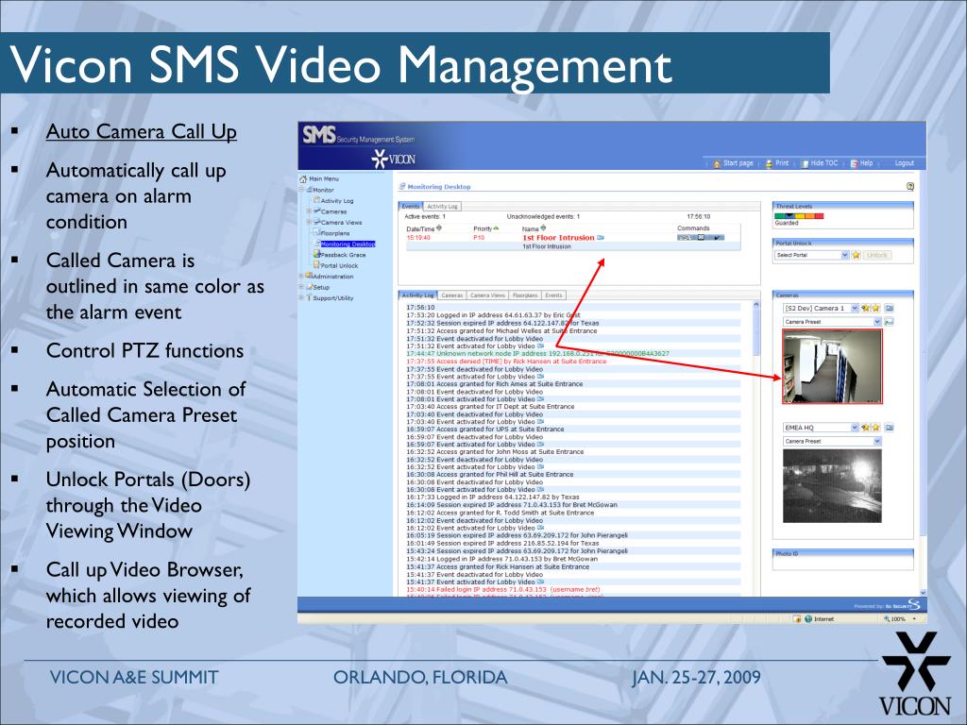
Task: Click the Date/Time sort arrow icon
Action: pos(439,228)
